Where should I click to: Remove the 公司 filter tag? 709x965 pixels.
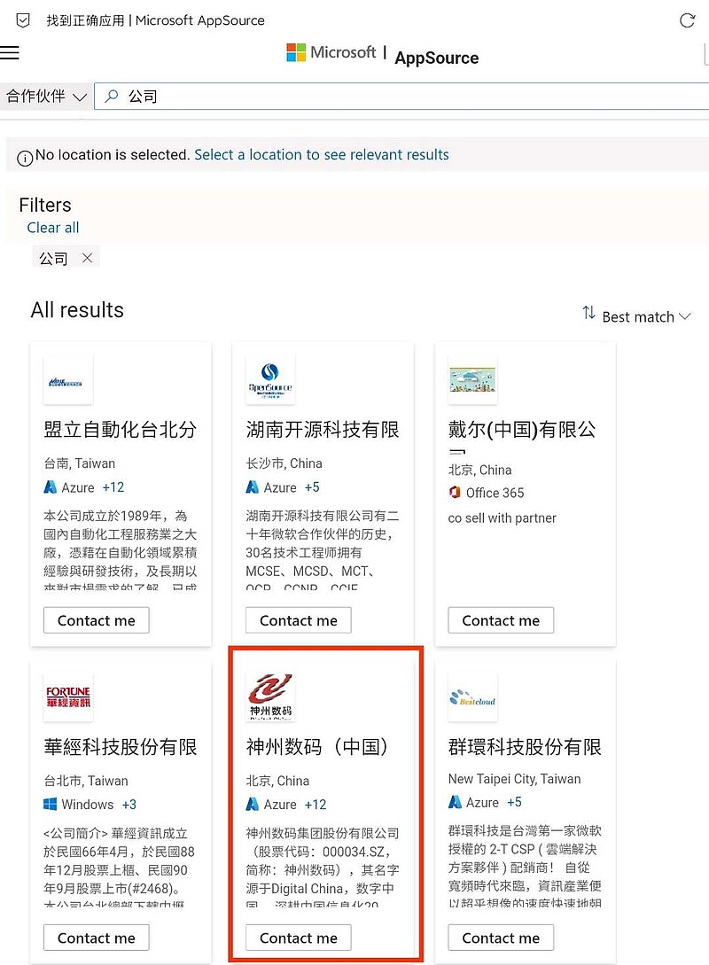(87, 258)
